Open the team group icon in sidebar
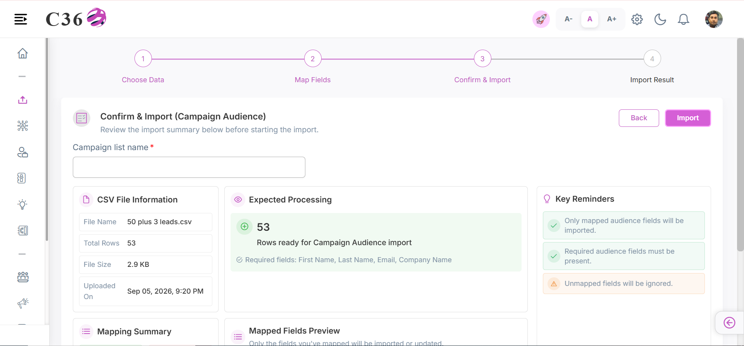 coord(22,277)
